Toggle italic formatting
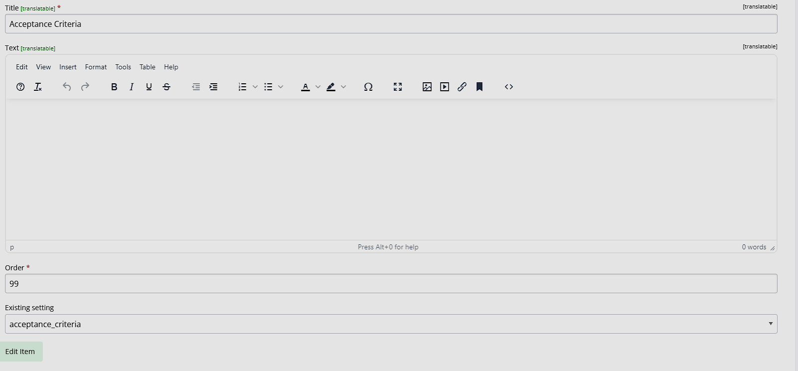Viewport: 798px width, 371px height. (x=132, y=87)
